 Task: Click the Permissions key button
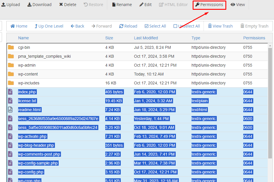[209, 5]
